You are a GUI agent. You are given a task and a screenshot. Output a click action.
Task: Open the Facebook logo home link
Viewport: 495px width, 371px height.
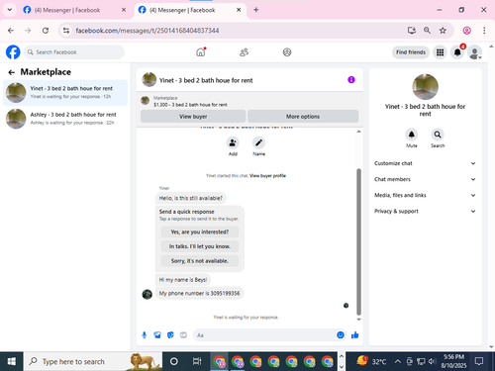tap(13, 52)
